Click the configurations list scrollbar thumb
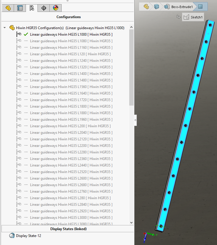 (131, 67)
